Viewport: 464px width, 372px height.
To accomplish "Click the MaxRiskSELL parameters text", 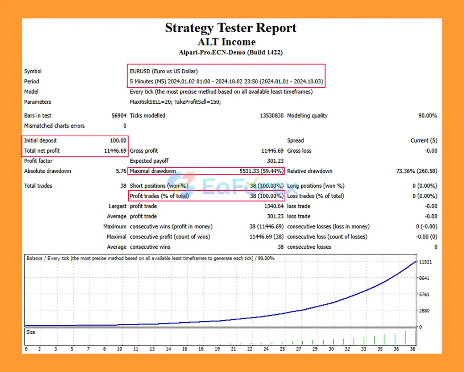I will (175, 102).
